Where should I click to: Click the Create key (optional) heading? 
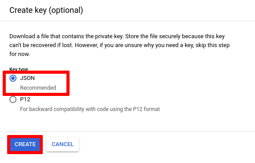coord(46,10)
